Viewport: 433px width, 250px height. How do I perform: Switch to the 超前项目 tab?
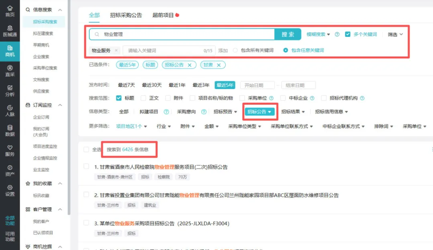tap(163, 15)
